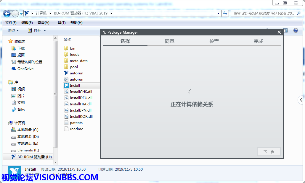Select 库 in navigation pane
The image size is (305, 183).
coord(13,82)
